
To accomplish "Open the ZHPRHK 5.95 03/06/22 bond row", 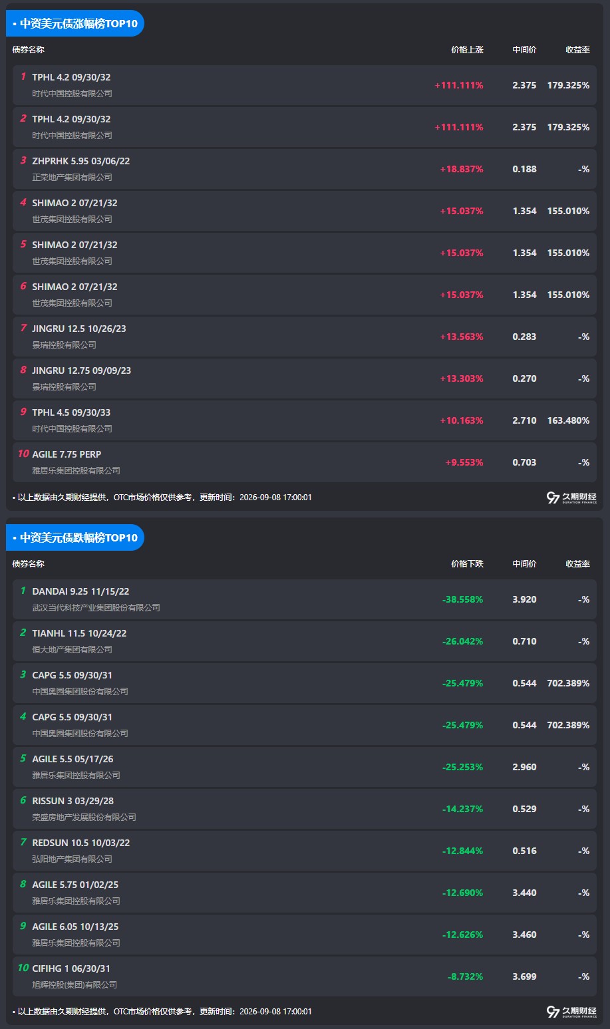I will 305,169.
